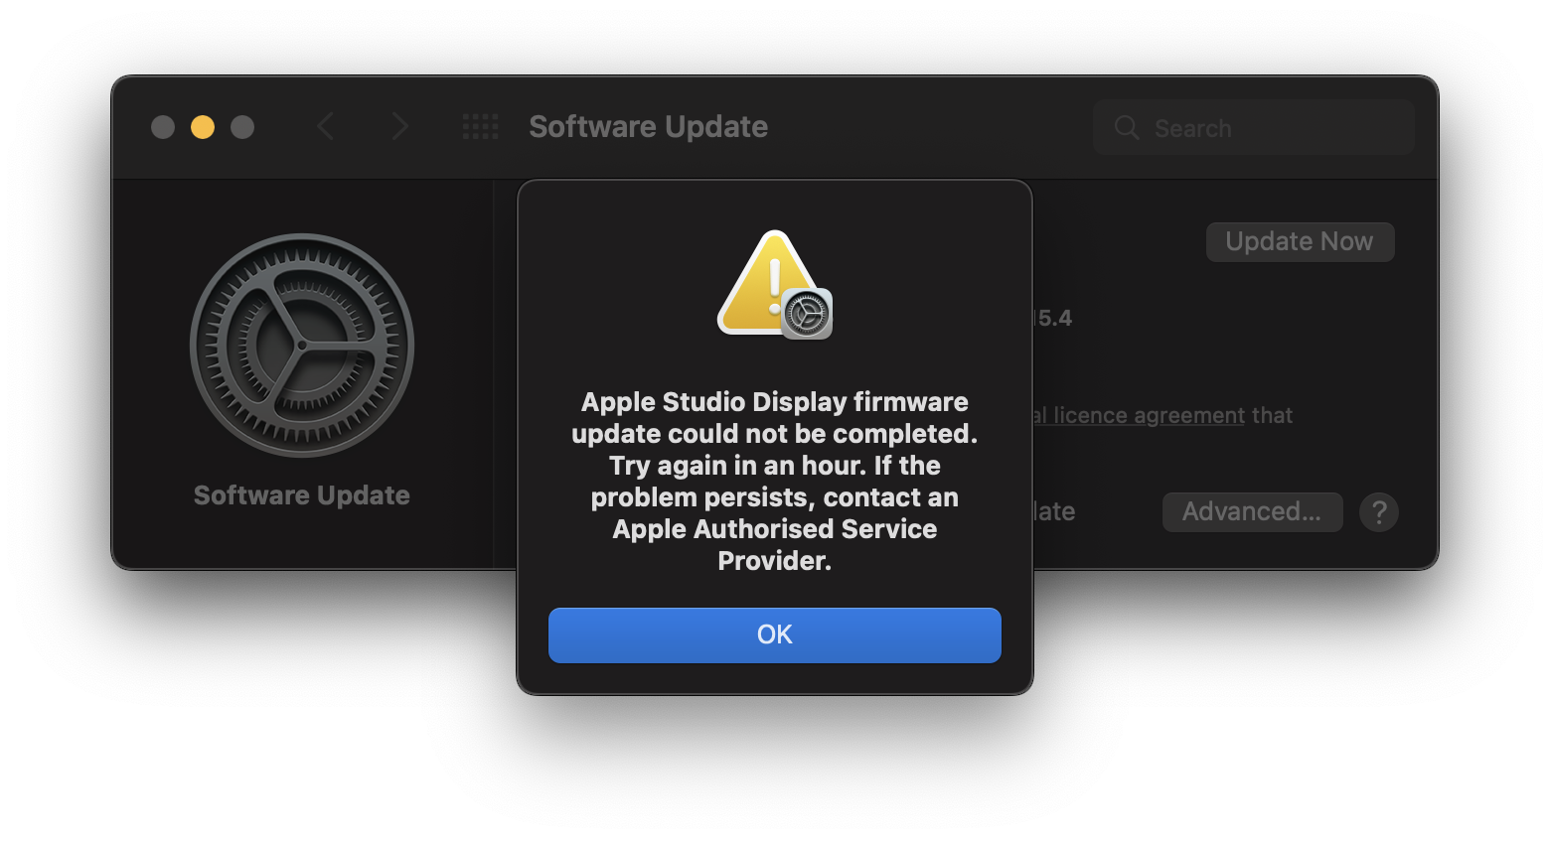Click the magnifying glass search icon

(1127, 127)
